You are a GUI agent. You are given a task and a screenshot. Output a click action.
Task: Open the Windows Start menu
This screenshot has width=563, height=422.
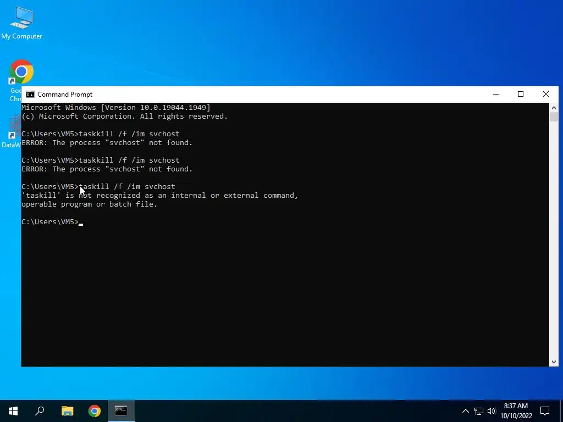(x=13, y=411)
